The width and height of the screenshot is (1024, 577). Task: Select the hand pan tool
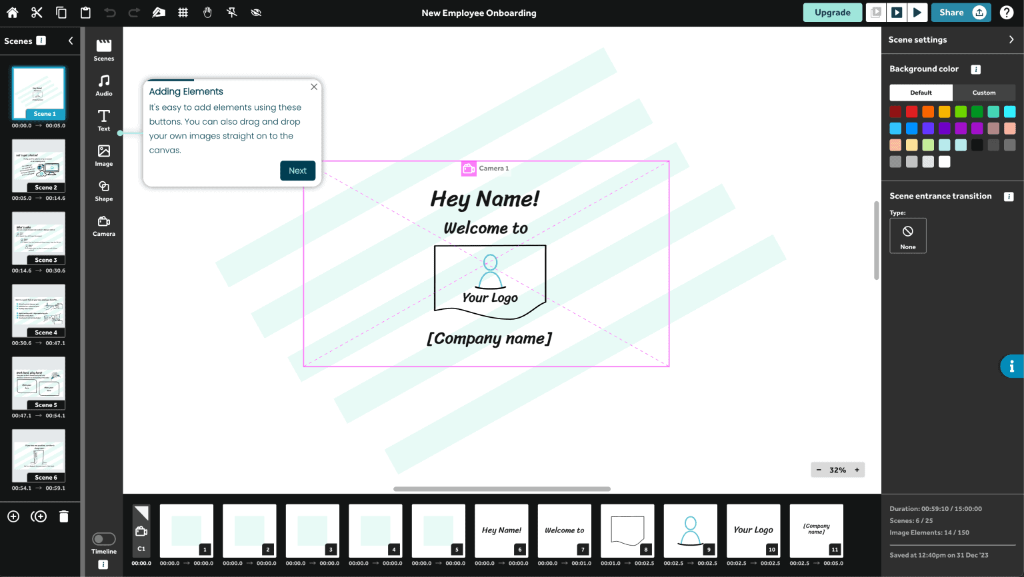[207, 13]
